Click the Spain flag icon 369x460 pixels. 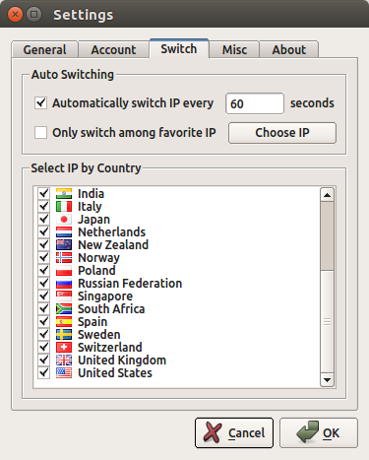[64, 322]
